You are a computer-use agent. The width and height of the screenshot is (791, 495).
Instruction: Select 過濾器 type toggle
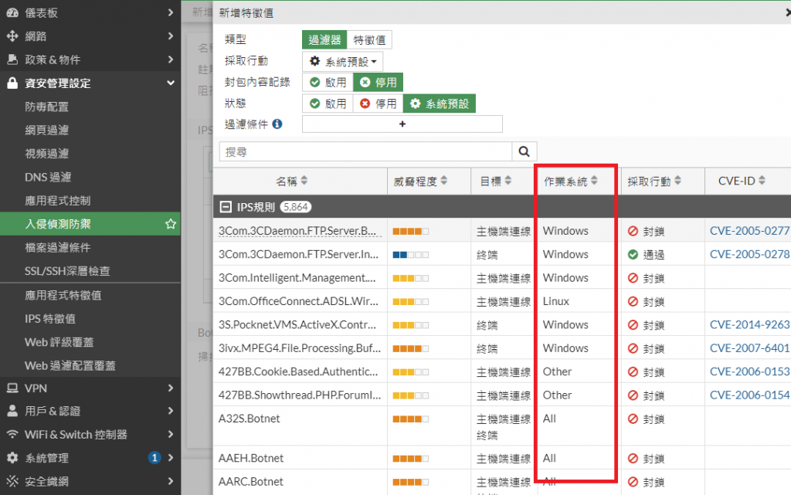pyautogui.click(x=324, y=40)
